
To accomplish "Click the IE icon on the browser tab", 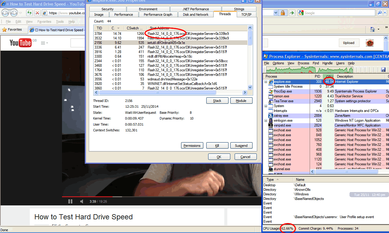I will 32,30.
